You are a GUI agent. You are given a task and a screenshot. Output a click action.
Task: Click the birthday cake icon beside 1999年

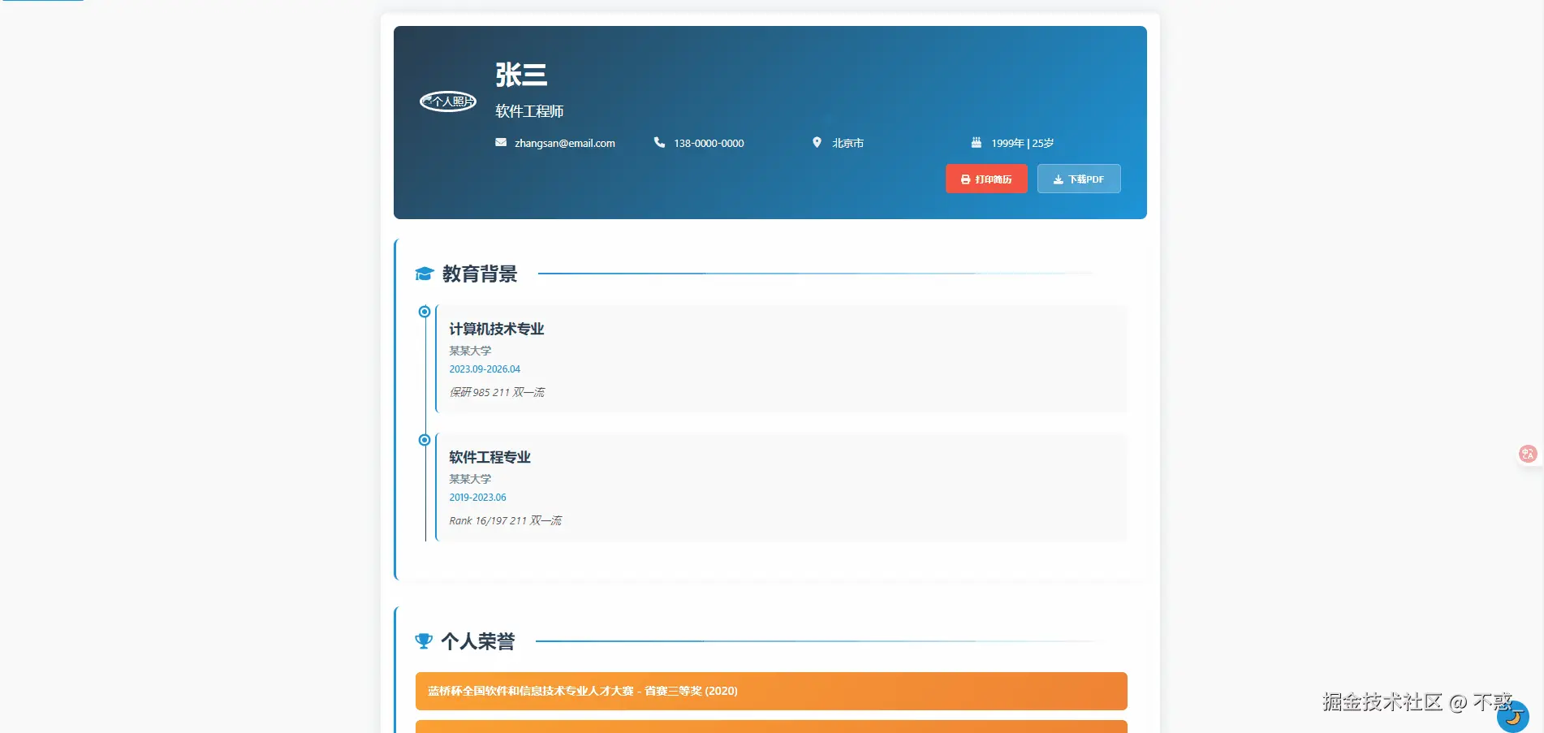coord(977,142)
